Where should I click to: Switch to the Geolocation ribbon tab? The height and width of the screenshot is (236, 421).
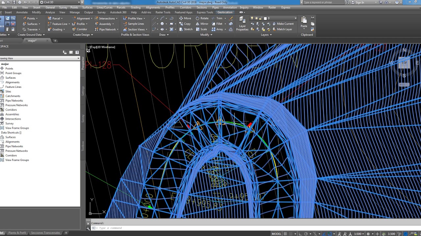click(x=225, y=12)
